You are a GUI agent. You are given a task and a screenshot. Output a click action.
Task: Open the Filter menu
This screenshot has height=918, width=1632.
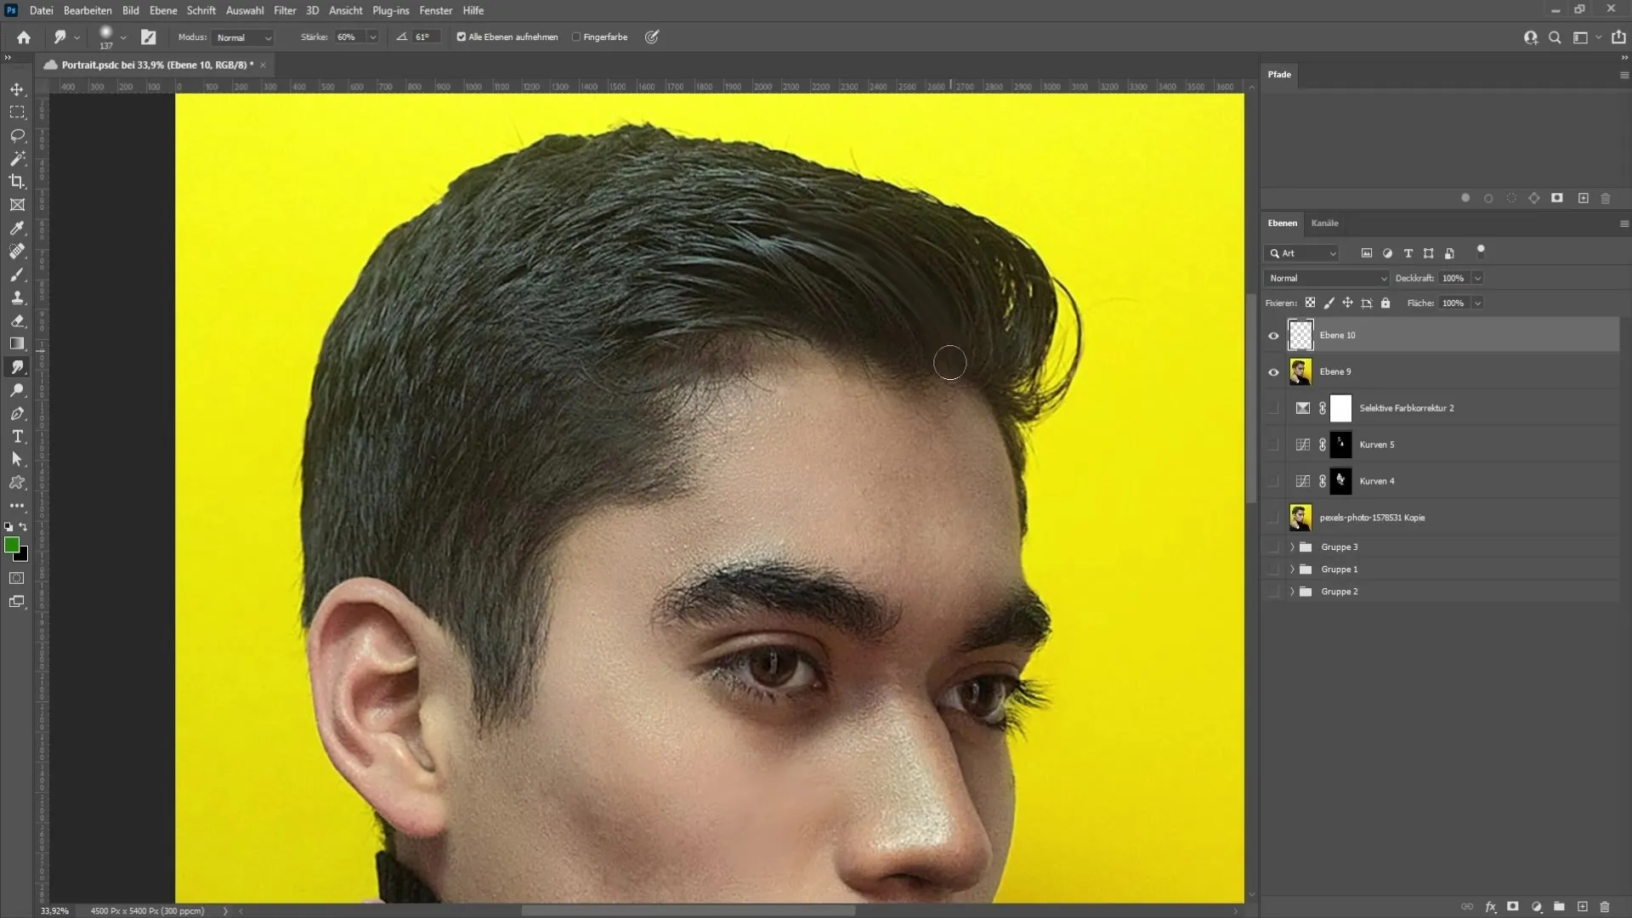[x=285, y=10]
